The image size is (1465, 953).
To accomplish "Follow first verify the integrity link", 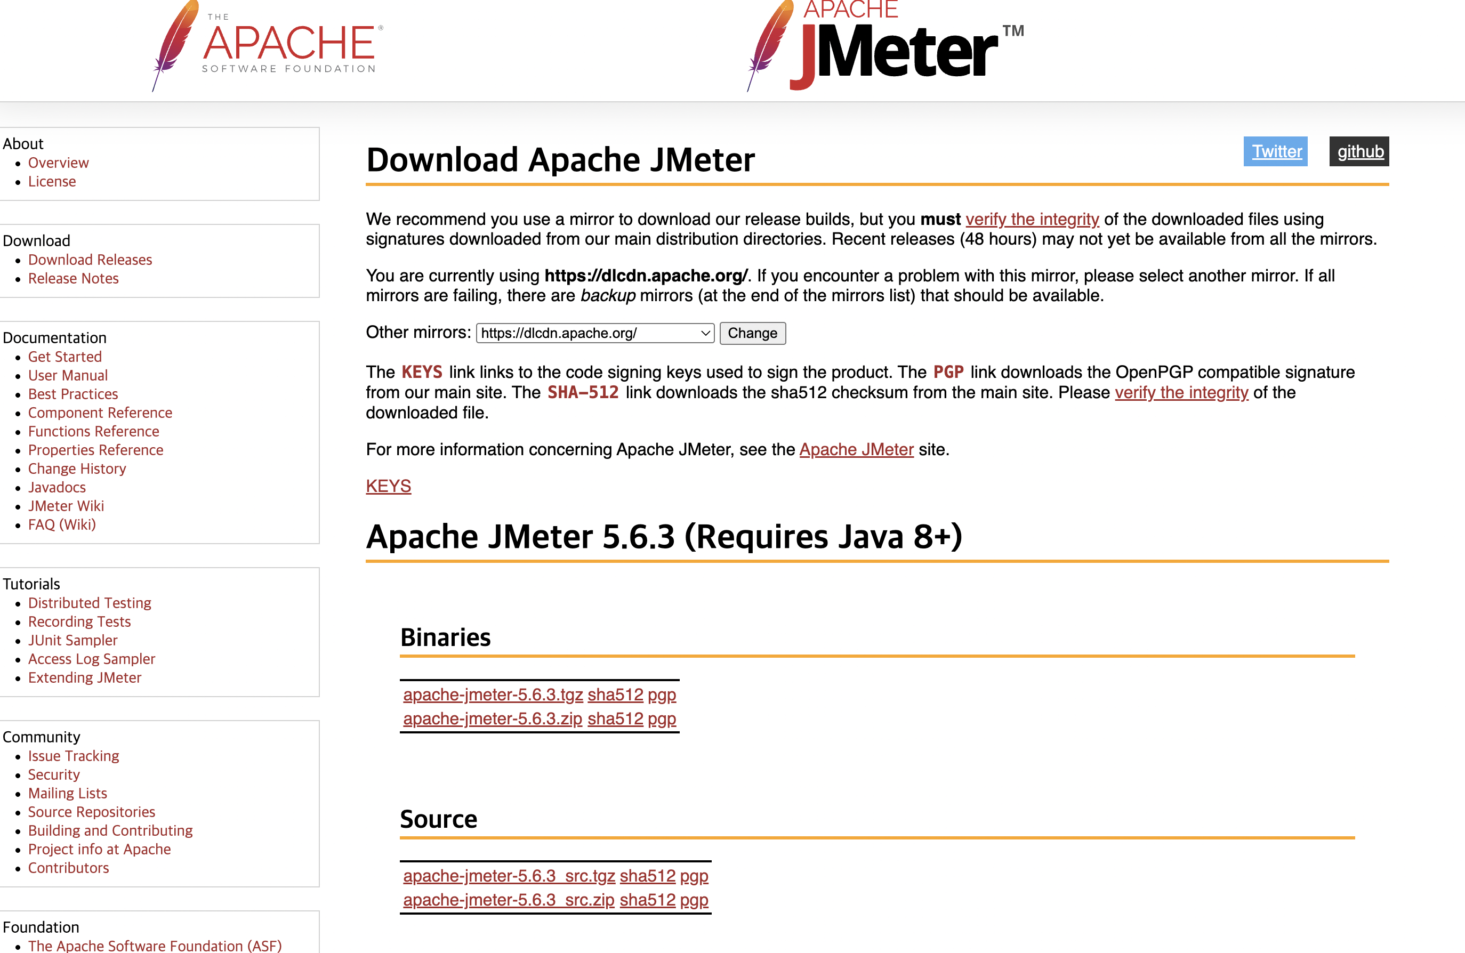I will (x=1032, y=219).
